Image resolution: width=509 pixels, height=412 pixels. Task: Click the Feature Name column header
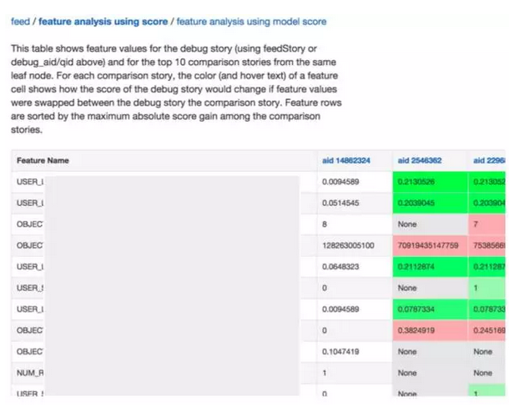click(43, 161)
